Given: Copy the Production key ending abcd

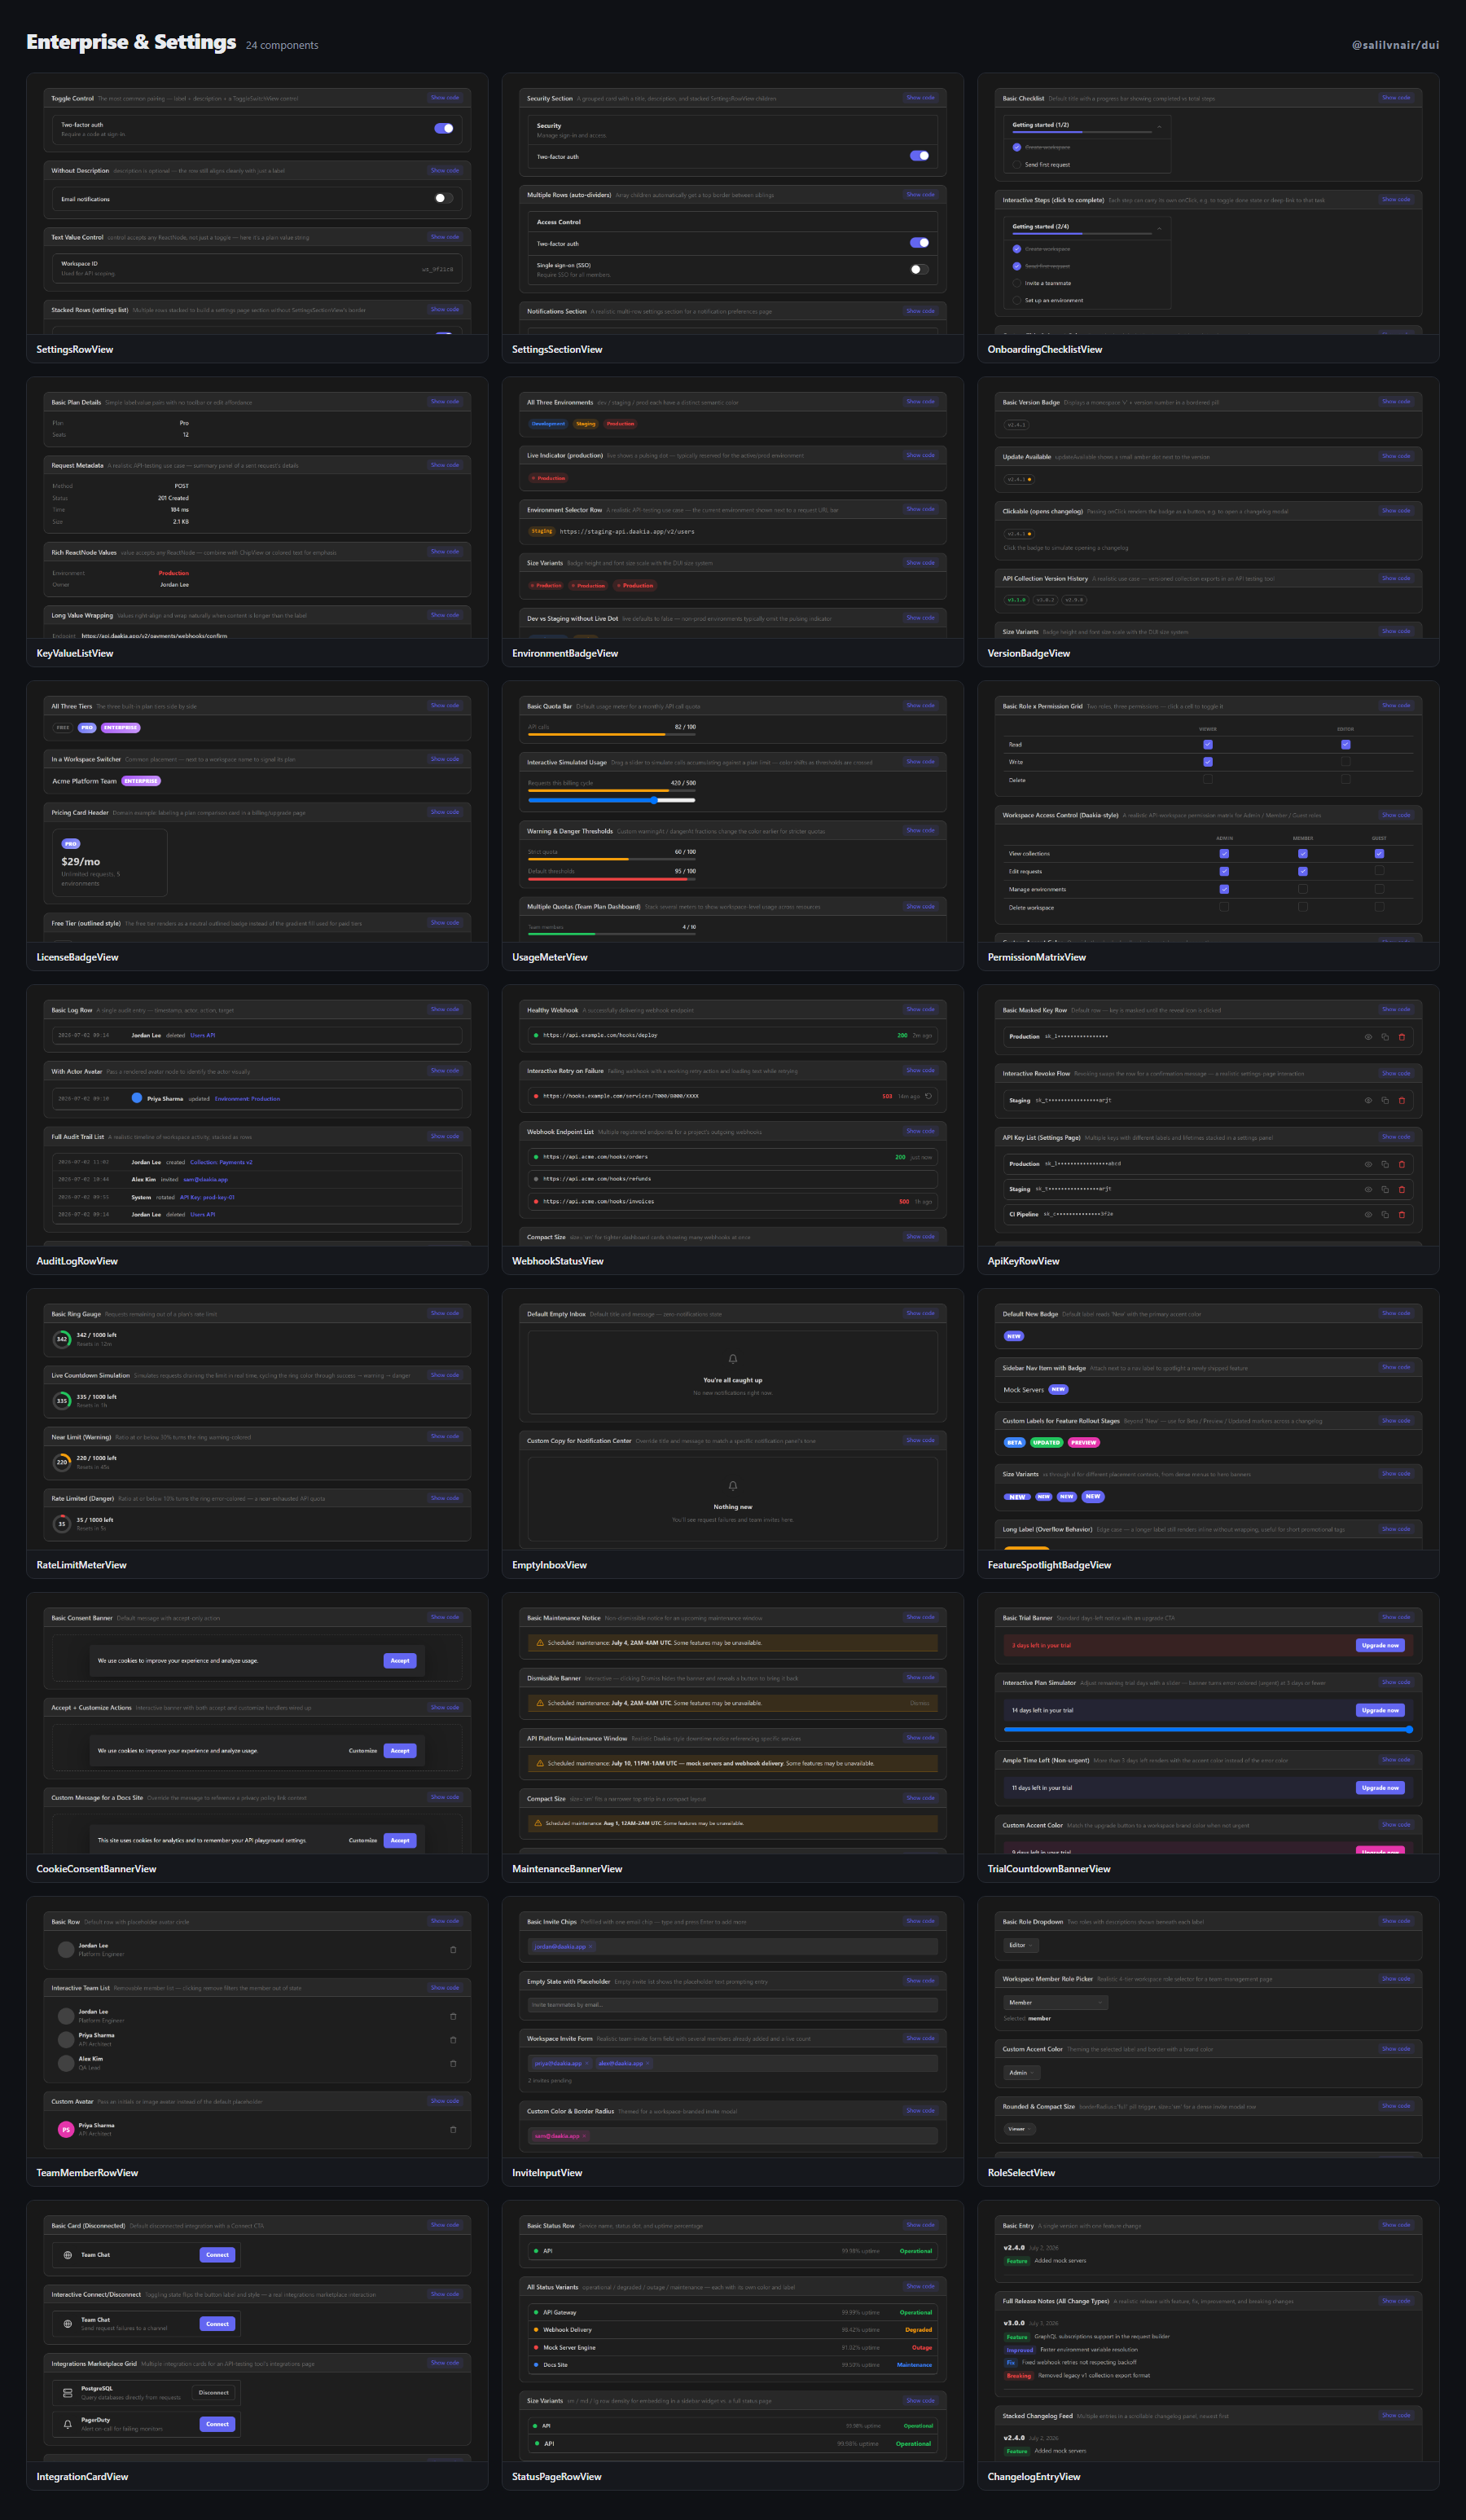Looking at the screenshot, I should (1385, 1164).
